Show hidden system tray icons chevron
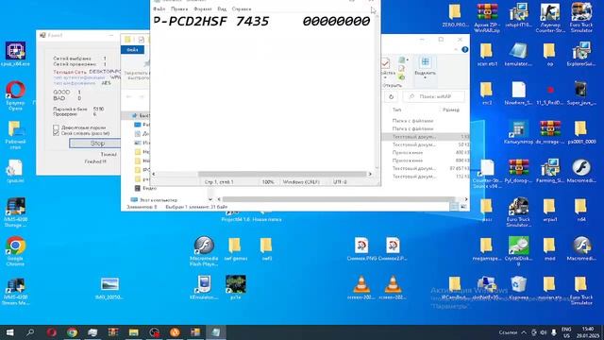This screenshot has width=604, height=340. point(524,332)
